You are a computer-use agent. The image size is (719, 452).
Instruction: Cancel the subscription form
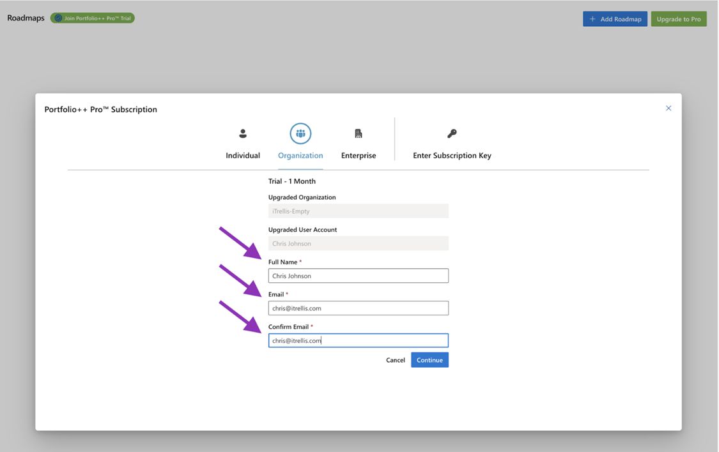[396, 360]
